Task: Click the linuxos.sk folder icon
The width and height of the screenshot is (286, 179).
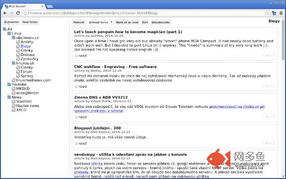Action: click(13, 63)
